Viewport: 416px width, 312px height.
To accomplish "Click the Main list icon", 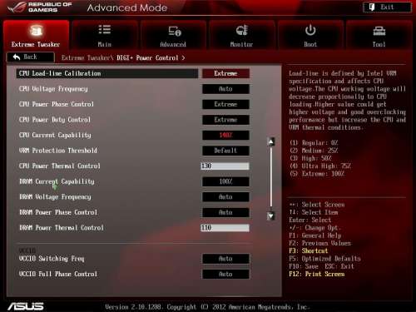I will point(105,29).
